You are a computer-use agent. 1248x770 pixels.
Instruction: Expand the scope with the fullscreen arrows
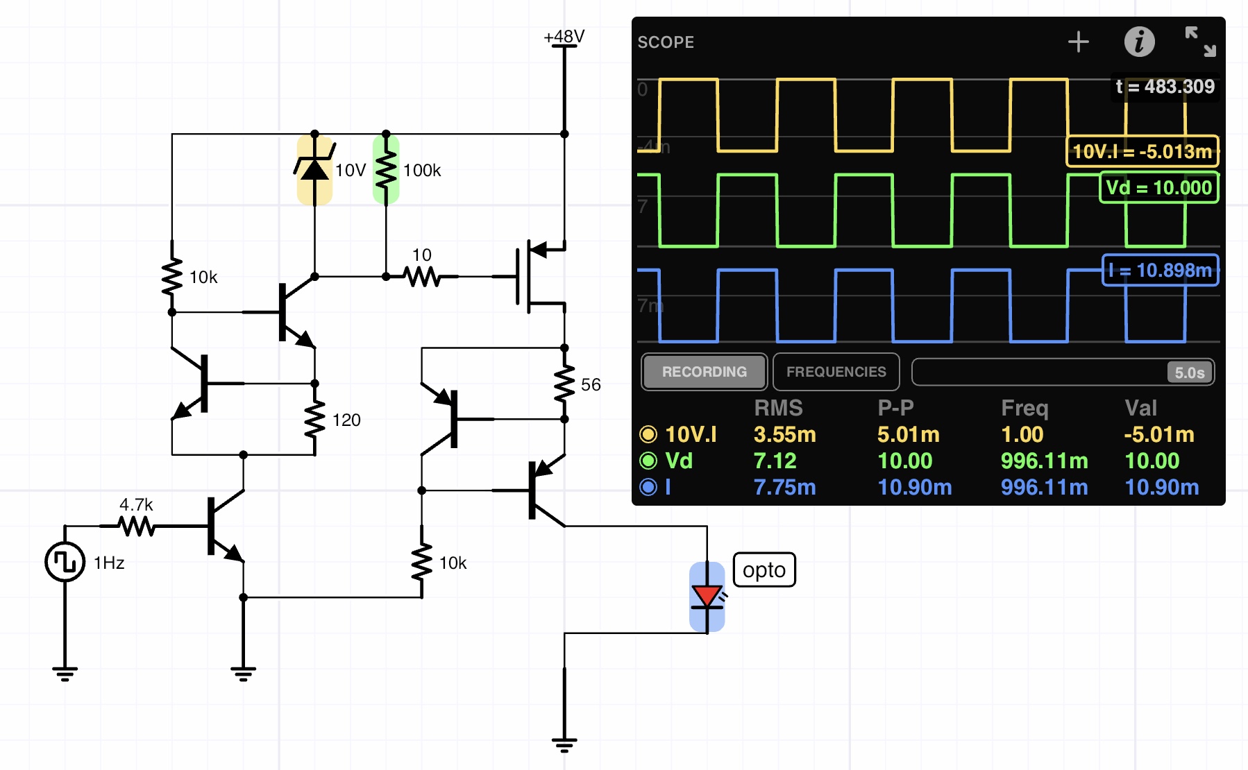[1200, 42]
